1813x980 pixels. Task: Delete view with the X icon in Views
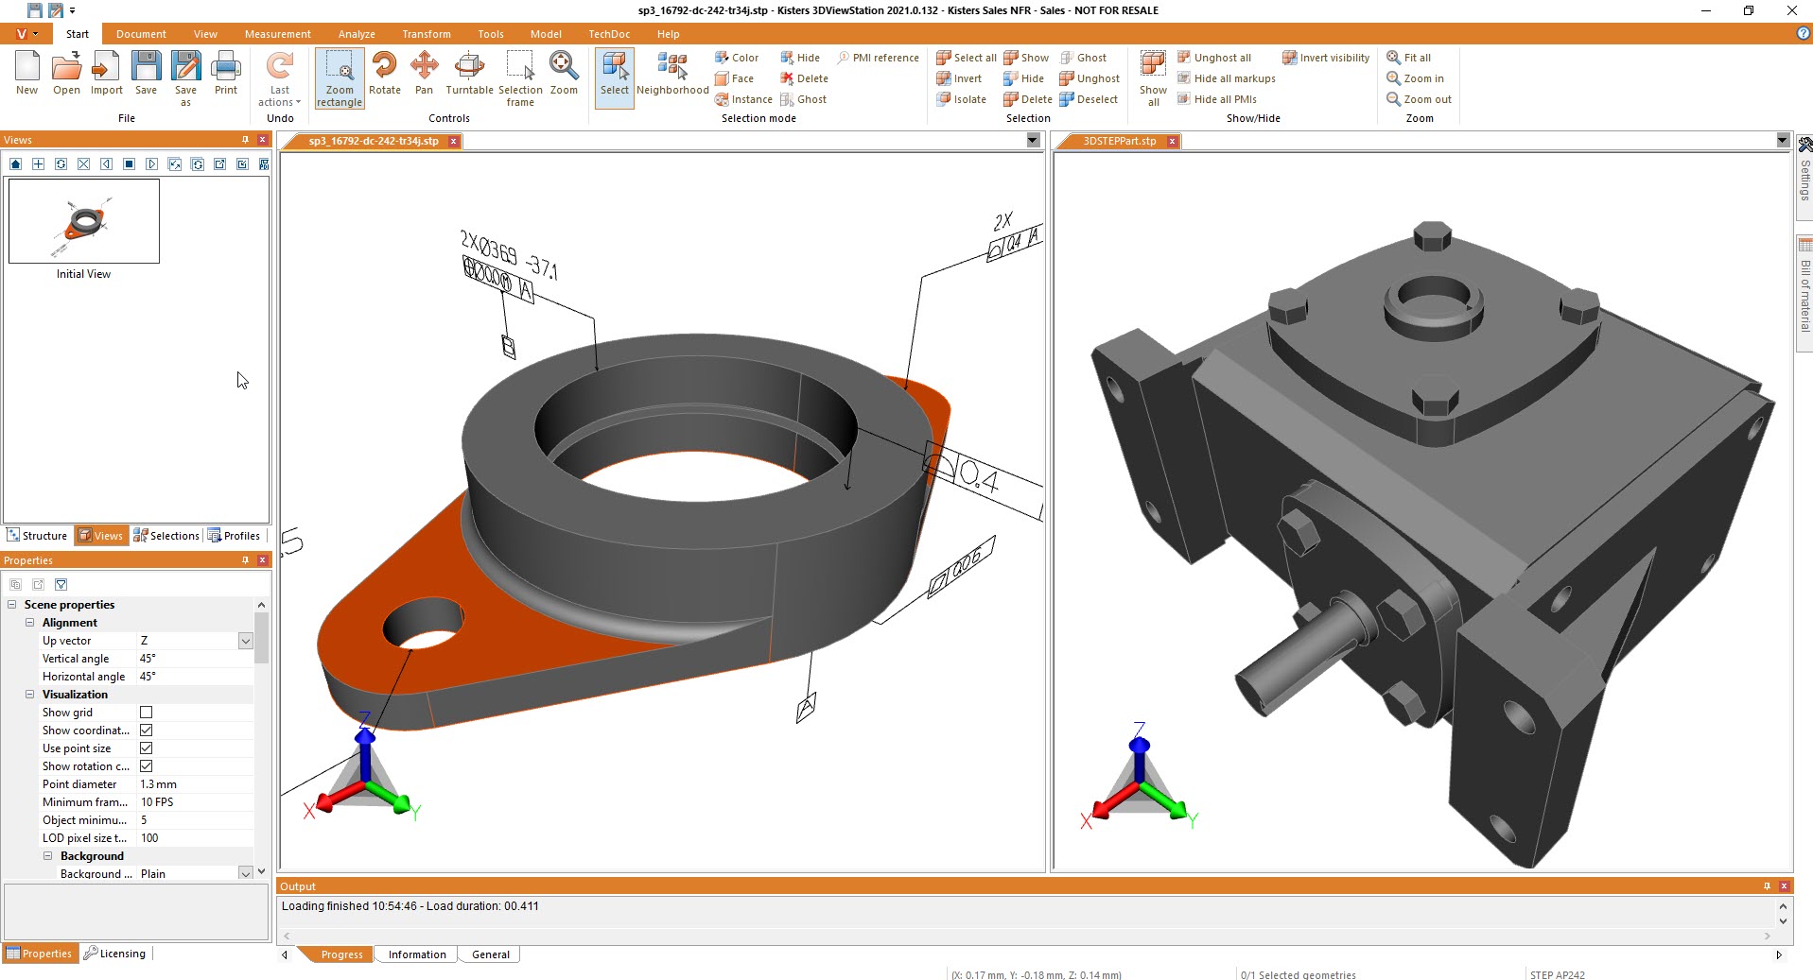point(83,164)
